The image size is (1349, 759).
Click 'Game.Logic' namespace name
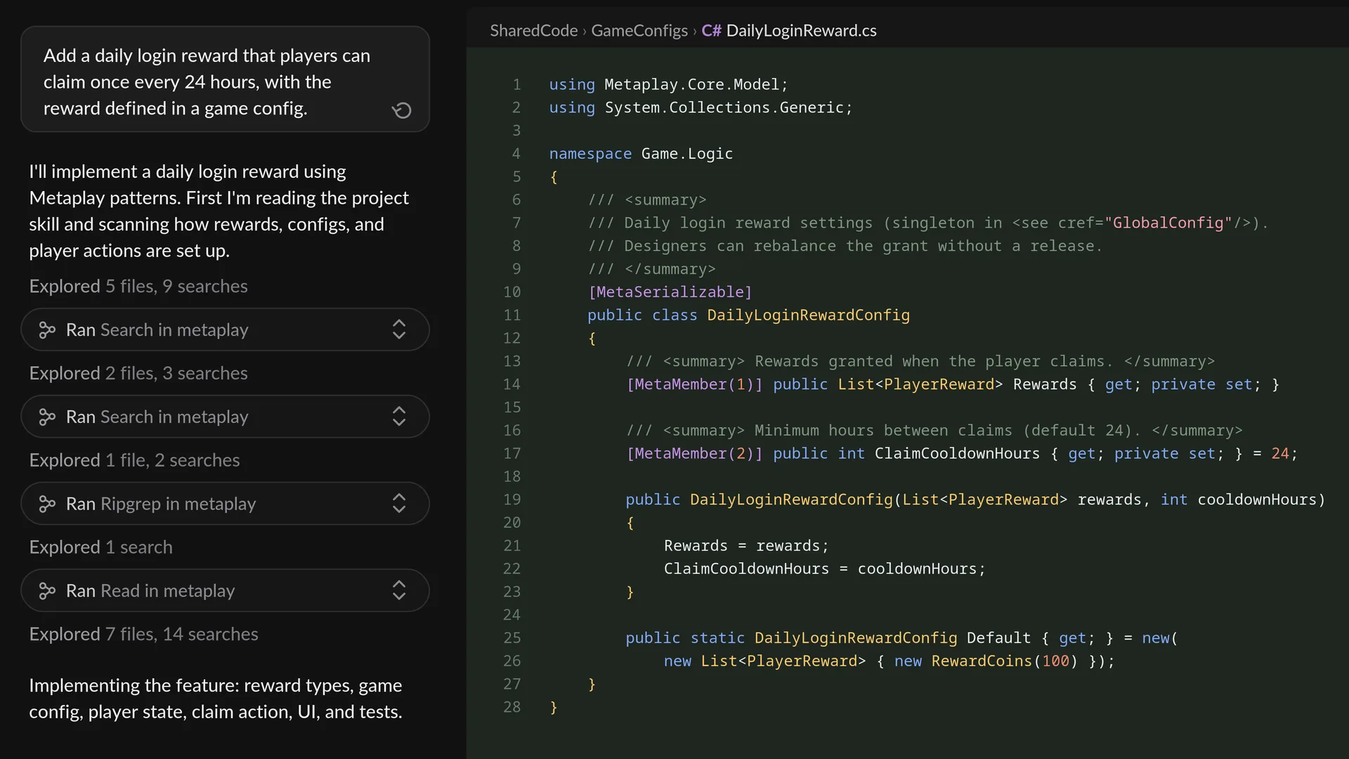point(686,154)
